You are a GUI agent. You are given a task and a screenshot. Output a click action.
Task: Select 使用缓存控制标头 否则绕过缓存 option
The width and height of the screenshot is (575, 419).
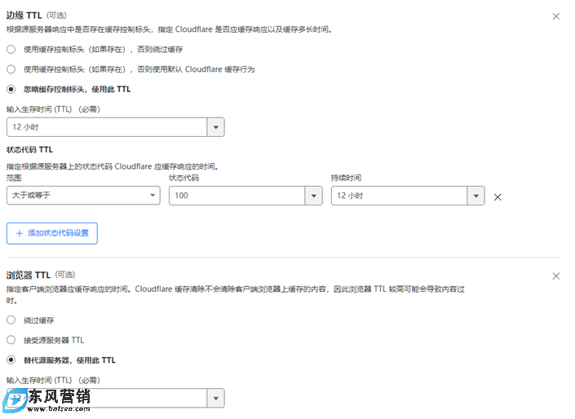(11, 50)
